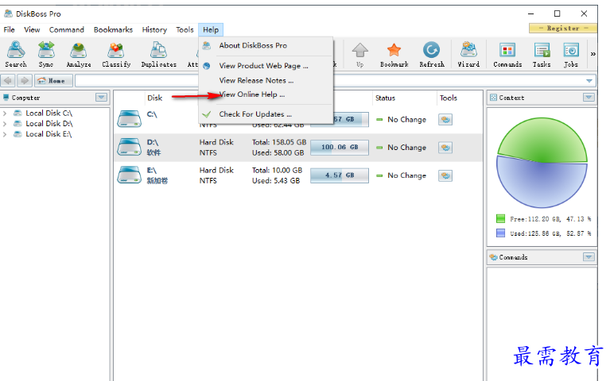This screenshot has width=610, height=381.
Task: Open the Bookmarks menu
Action: point(113,29)
